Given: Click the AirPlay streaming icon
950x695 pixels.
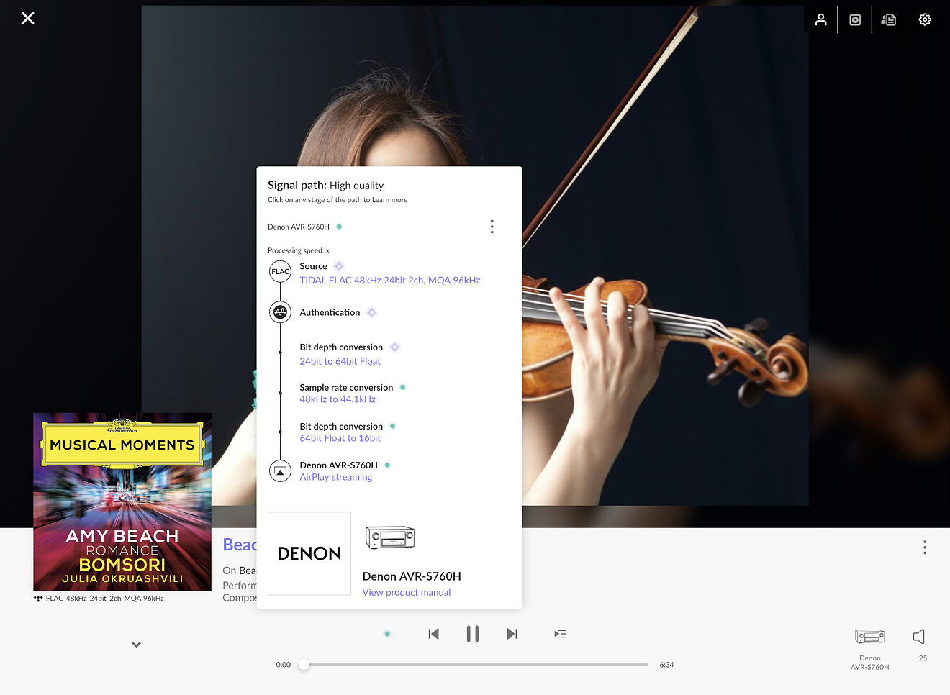Looking at the screenshot, I should [280, 471].
